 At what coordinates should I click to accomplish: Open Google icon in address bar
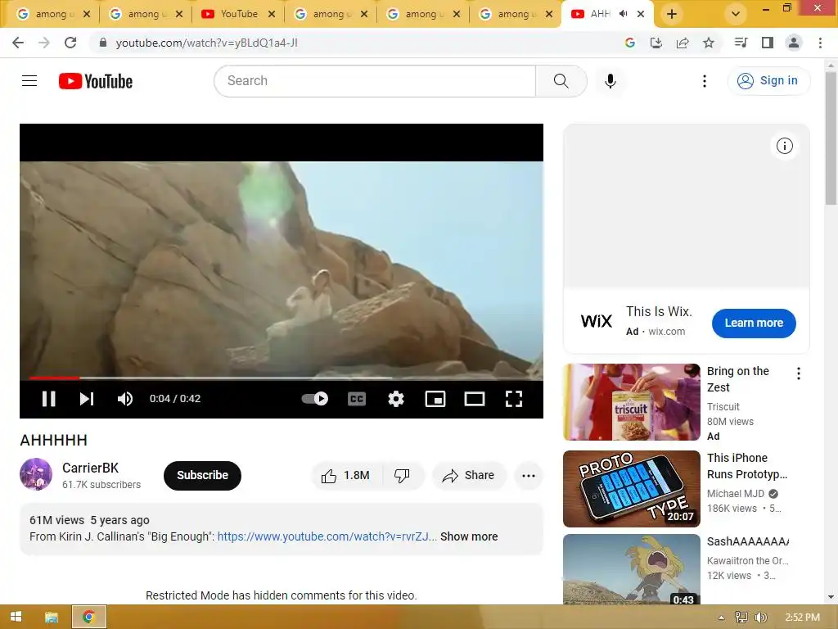629,43
